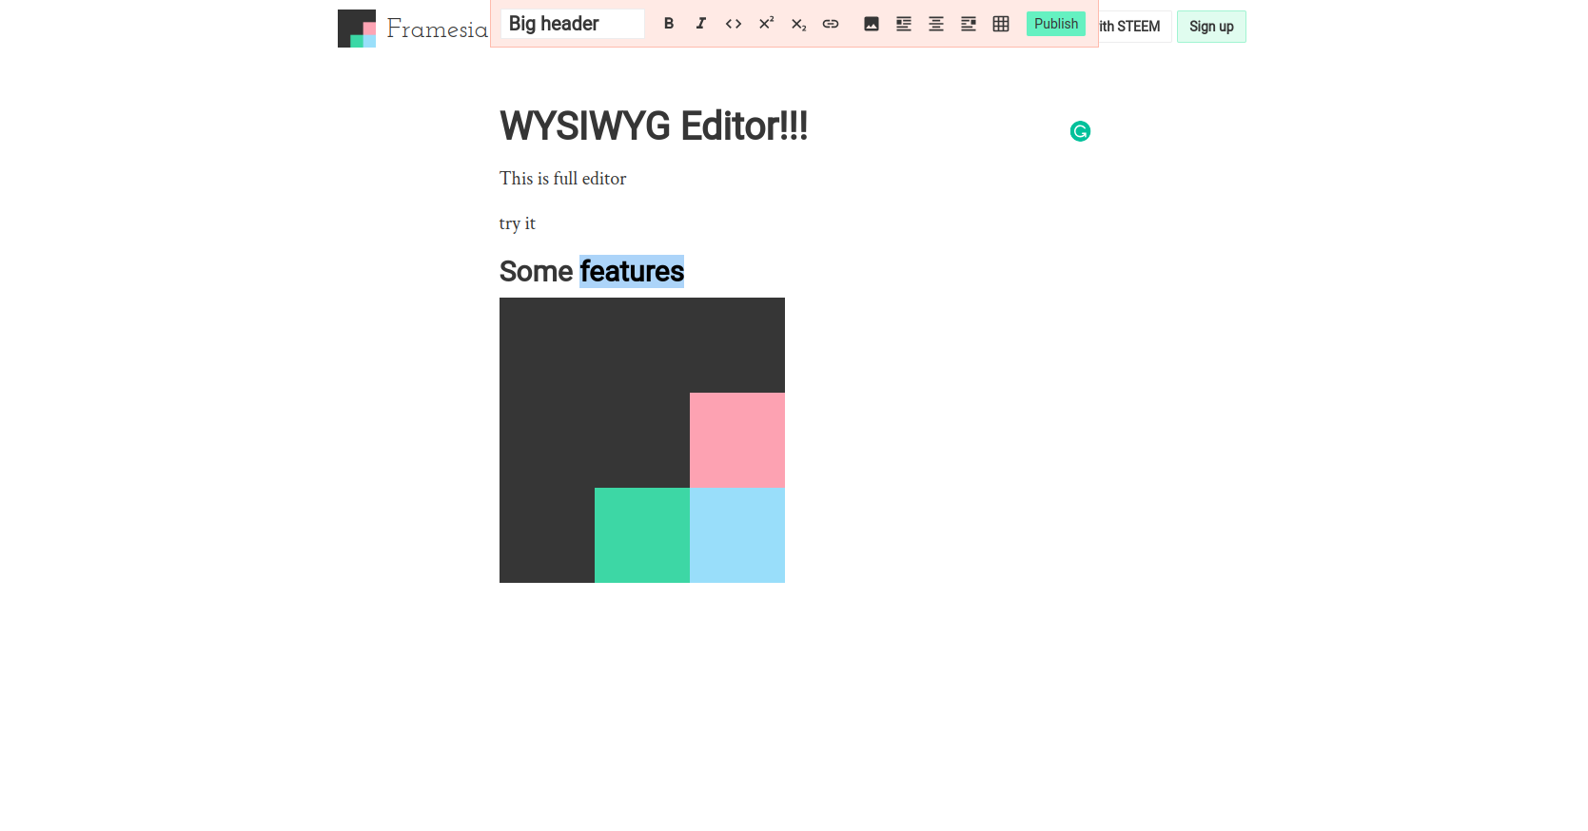1588x831 pixels.
Task: Click the word 'Some' in the subheading
Action: (x=537, y=271)
